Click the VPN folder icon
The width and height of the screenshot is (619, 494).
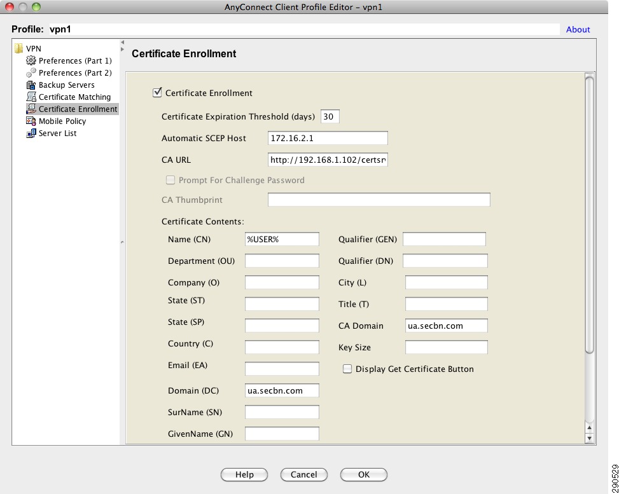[18, 48]
